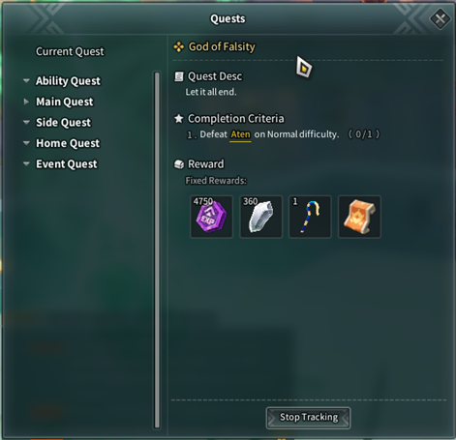The height and width of the screenshot is (440, 456).
Task: Select the Current Quest entry
Action: [x=70, y=51]
